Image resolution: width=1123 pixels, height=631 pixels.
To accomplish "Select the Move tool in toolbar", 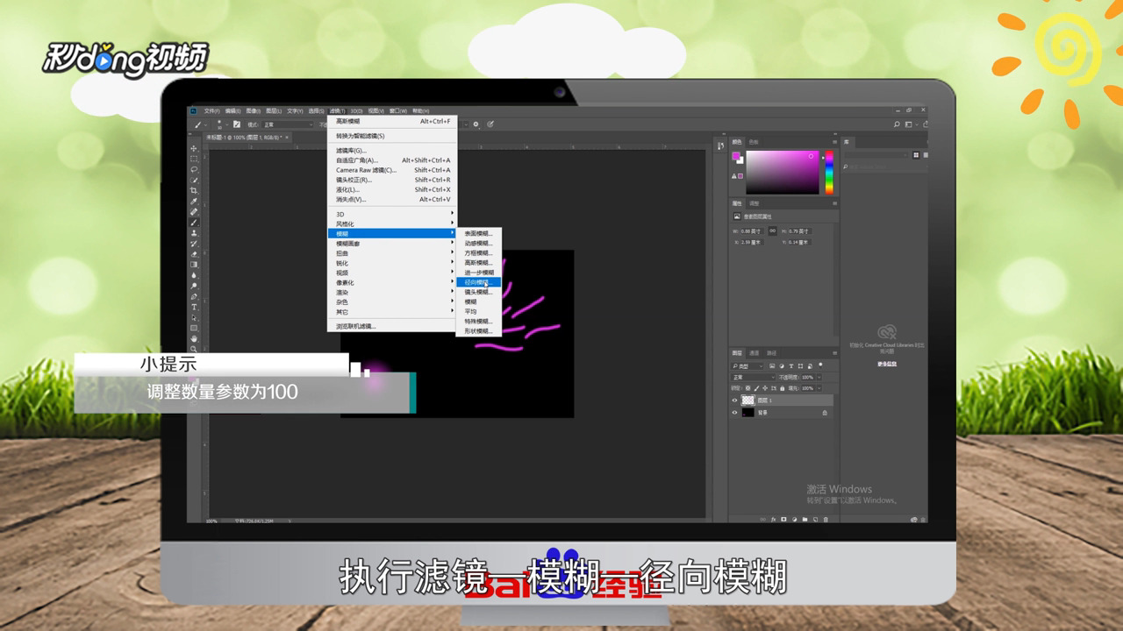I will pos(194,148).
